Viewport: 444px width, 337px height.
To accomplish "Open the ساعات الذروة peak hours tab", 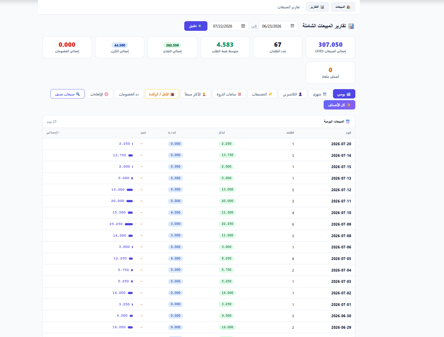I will coord(229,94).
